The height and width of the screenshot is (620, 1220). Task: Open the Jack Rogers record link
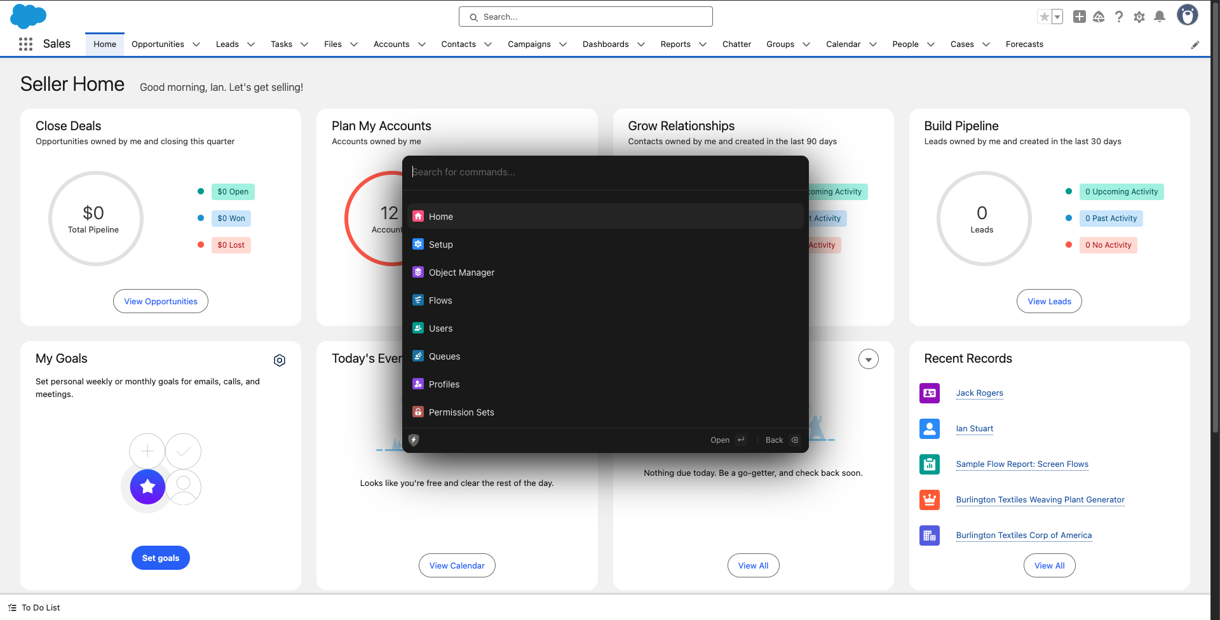coord(980,393)
